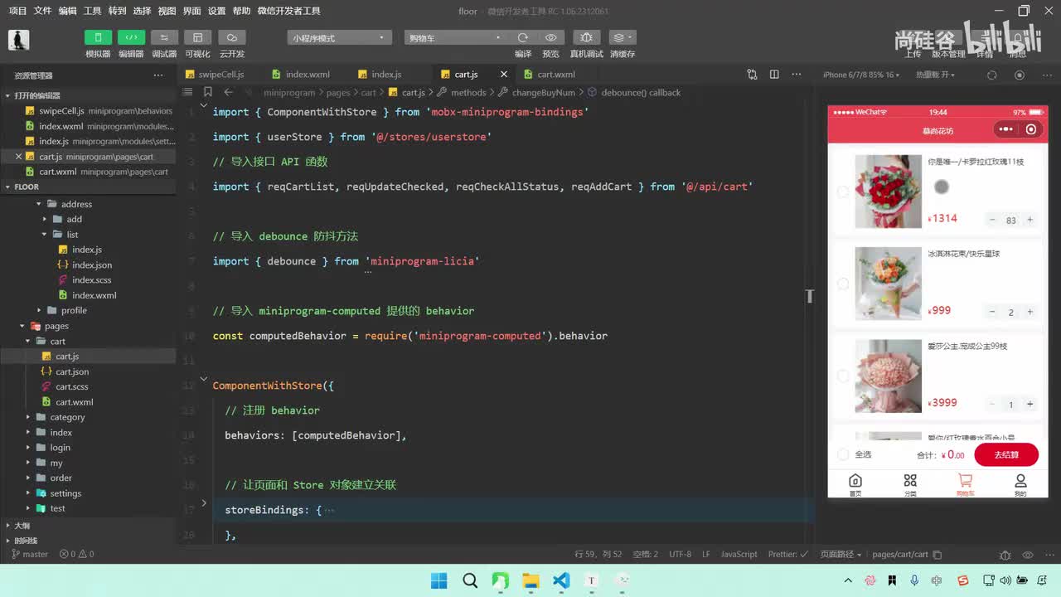Open the iPhone 6/7/8 device dropdown

[x=860, y=75]
